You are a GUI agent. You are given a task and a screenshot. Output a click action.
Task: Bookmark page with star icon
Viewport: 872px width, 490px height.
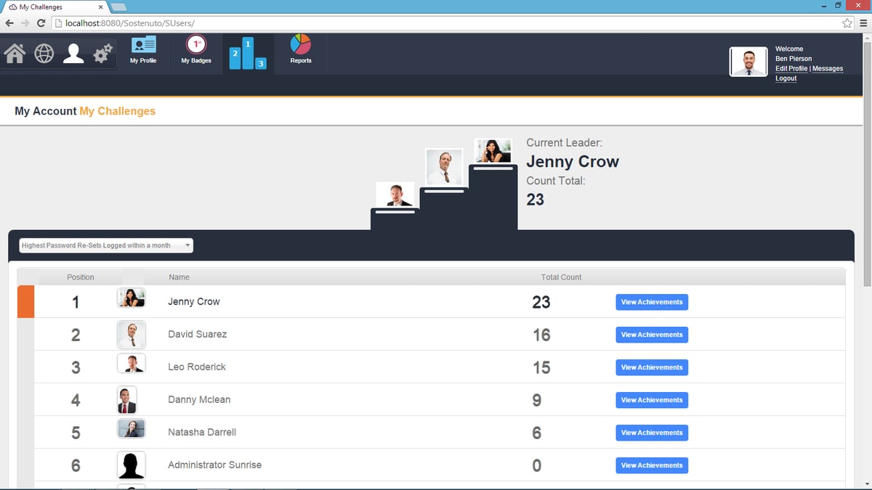coord(847,23)
